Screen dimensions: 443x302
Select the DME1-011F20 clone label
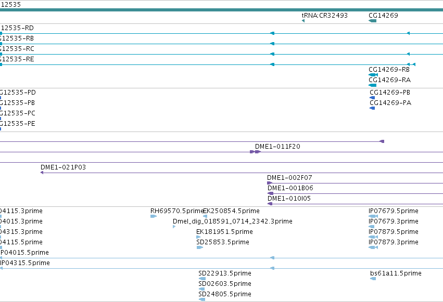277,147
